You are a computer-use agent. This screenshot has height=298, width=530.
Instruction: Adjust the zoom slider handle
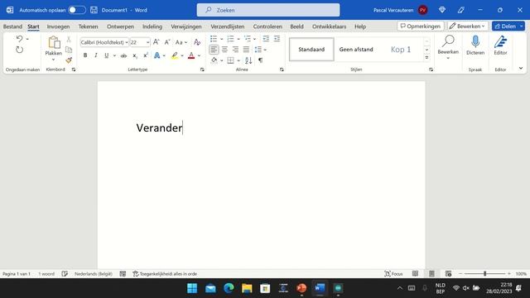click(x=484, y=274)
